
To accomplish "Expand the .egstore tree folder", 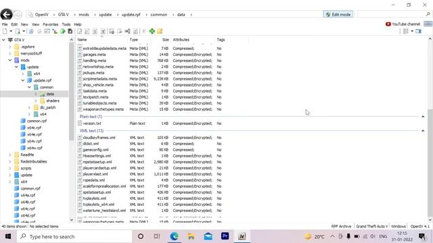I will (10, 47).
